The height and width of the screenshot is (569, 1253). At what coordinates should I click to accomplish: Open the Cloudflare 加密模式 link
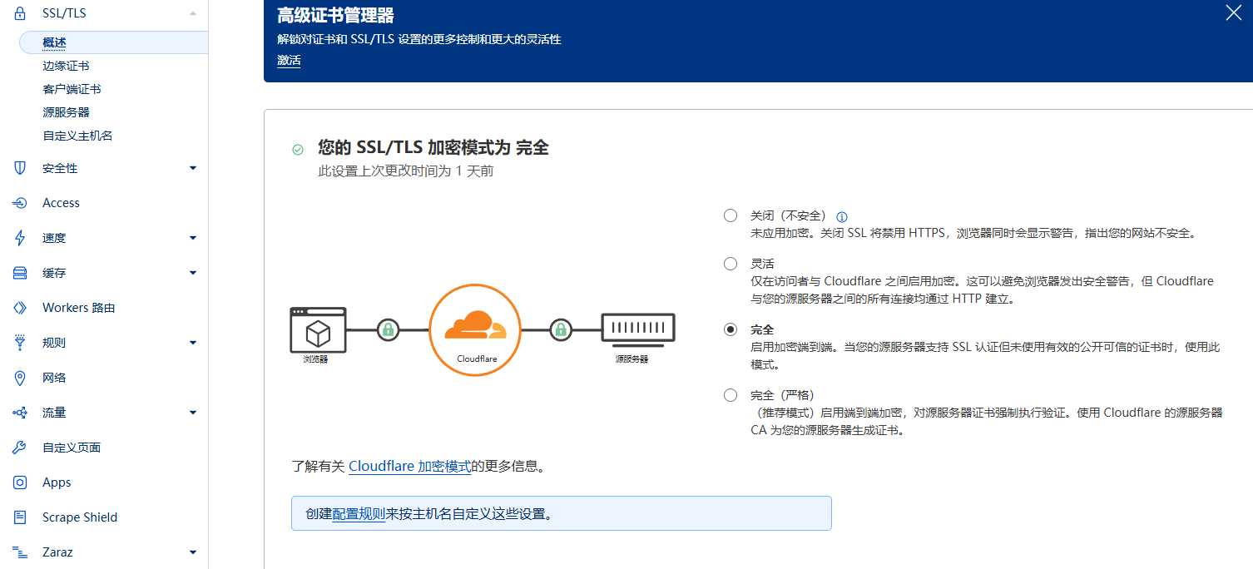click(410, 467)
